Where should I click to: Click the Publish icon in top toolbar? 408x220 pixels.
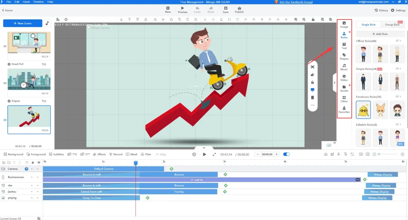(x=239, y=10)
